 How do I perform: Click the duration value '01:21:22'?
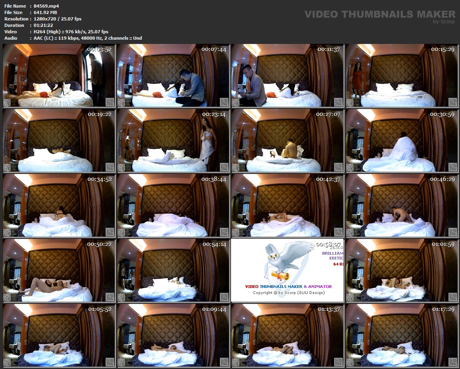43,25
